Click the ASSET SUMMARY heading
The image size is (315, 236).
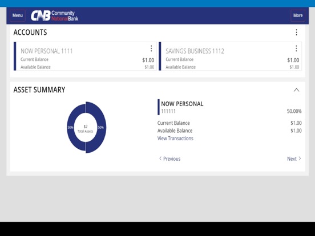tap(39, 89)
